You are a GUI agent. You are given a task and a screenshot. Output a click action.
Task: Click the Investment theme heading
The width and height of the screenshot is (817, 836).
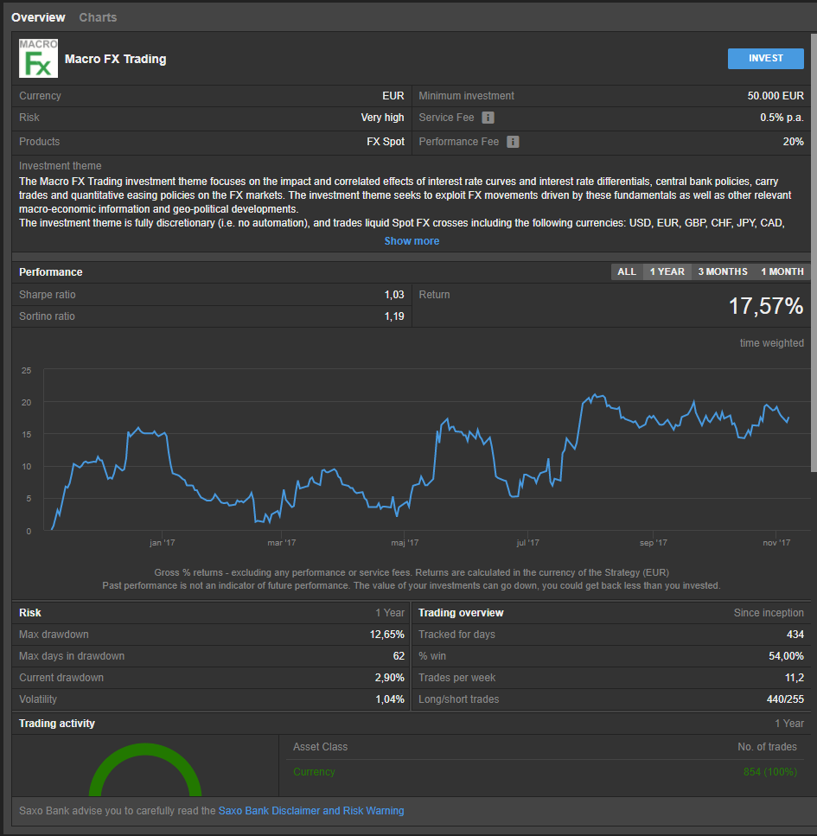click(61, 166)
